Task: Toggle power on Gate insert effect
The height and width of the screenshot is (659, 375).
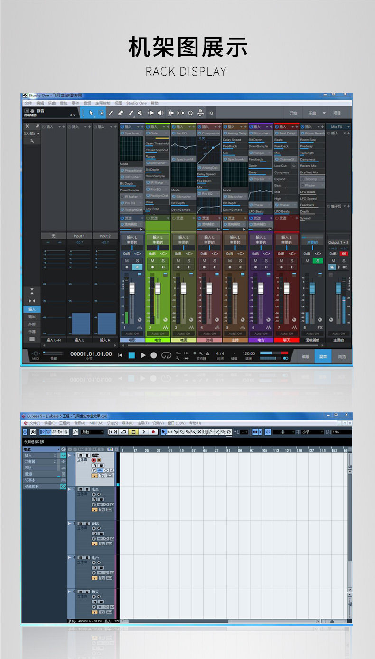Action: click(148, 134)
